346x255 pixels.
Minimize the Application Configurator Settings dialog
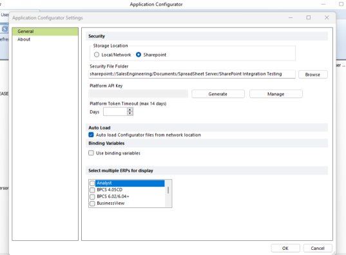pos(291,17)
